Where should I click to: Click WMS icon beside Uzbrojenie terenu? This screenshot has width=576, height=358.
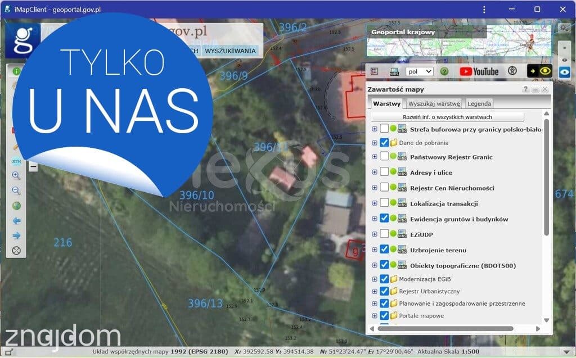402,250
